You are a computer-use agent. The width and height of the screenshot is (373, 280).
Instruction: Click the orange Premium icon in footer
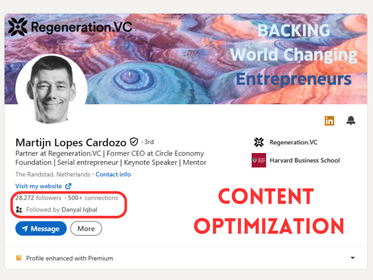19,258
